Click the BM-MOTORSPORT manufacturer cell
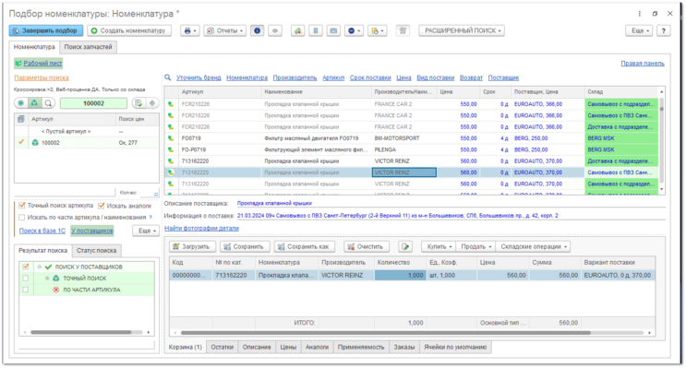Image resolution: width=686 pixels, height=368 pixels. (403, 138)
